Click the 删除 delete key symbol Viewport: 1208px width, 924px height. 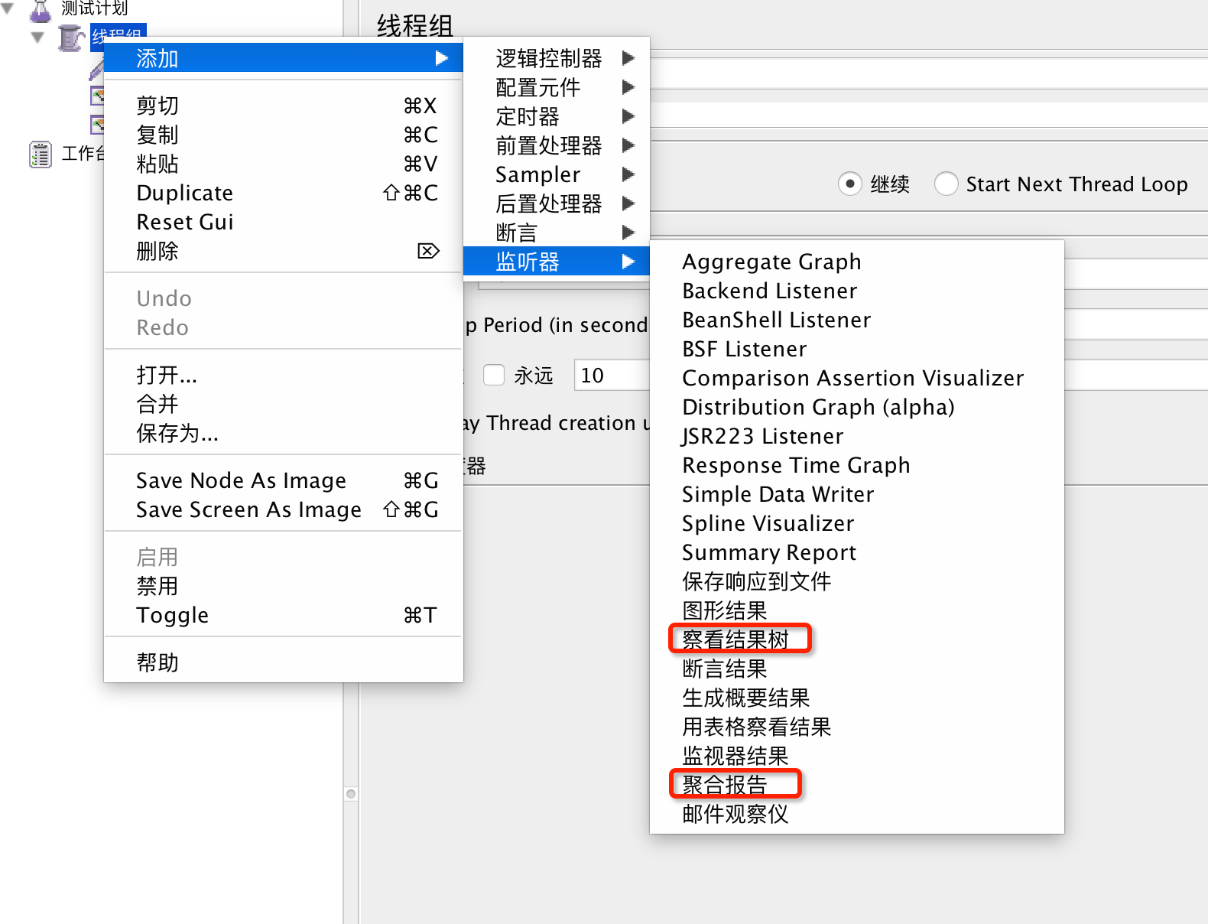tap(428, 251)
